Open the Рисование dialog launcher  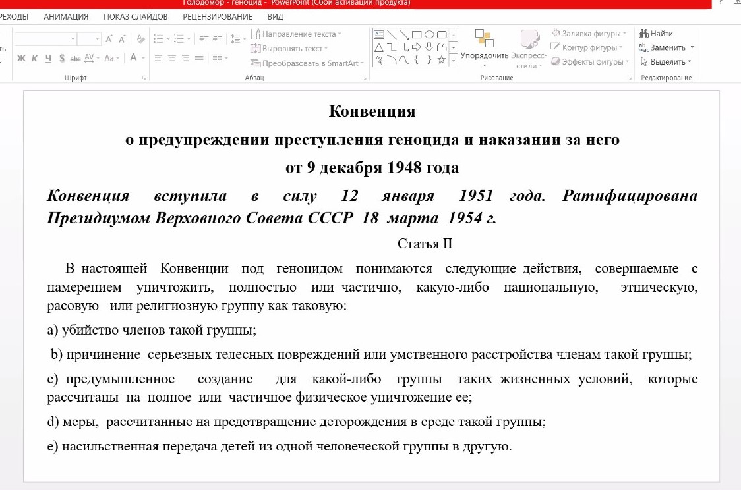pyautogui.click(x=630, y=78)
